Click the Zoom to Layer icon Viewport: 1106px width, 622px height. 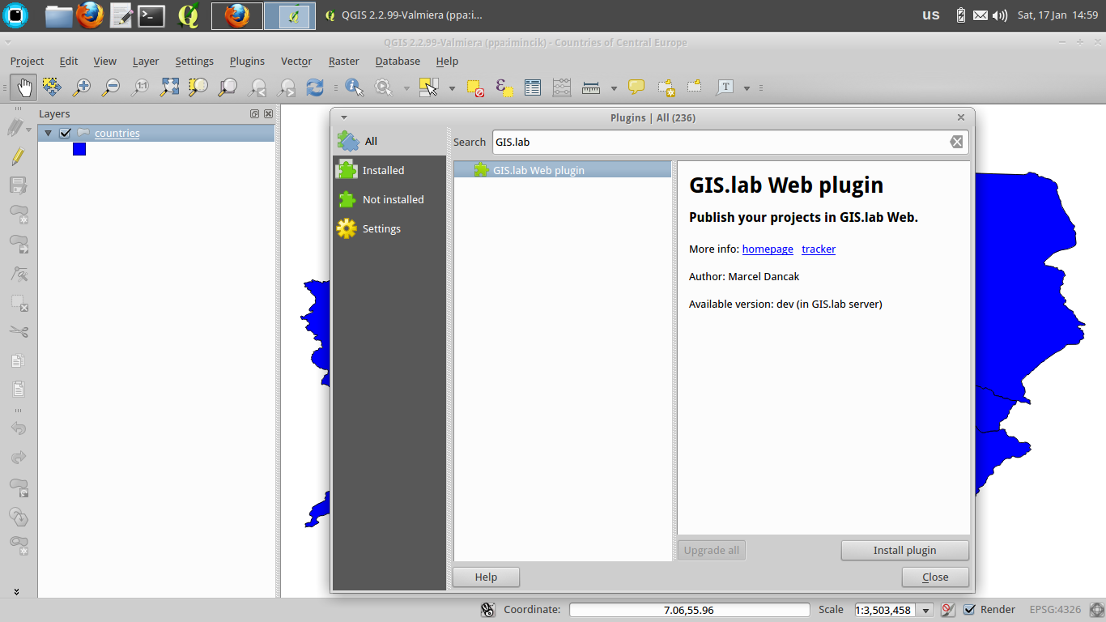[228, 87]
